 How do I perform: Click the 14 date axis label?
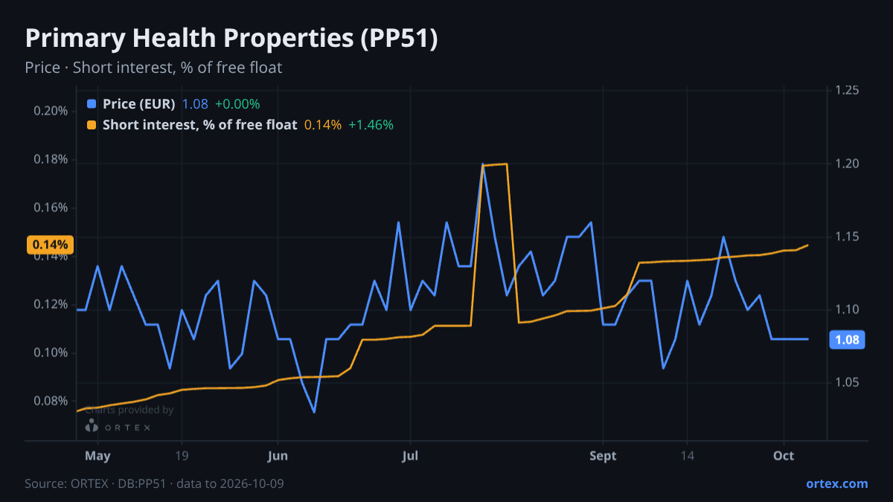687,455
